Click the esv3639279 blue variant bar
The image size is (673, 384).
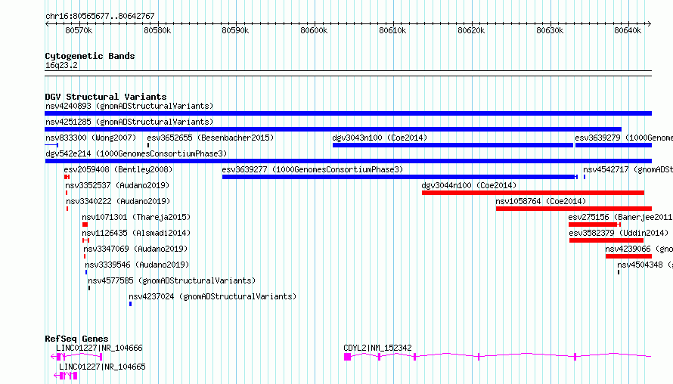point(614,145)
